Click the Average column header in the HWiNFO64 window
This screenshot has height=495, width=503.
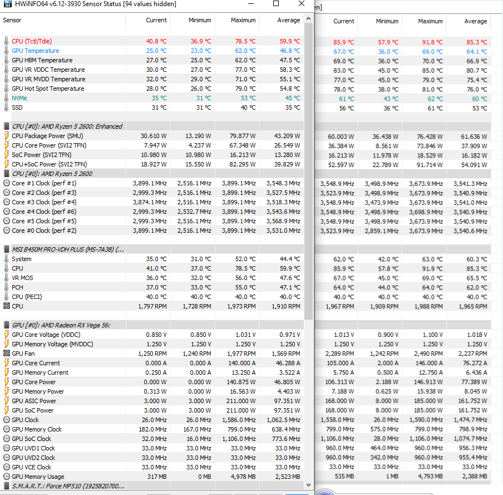(282, 20)
